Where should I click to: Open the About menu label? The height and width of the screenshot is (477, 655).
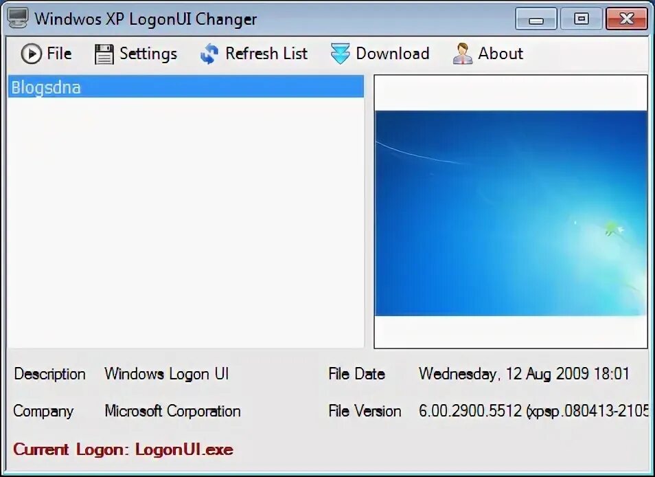[501, 54]
